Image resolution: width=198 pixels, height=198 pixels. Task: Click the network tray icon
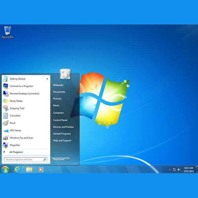[x=174, y=170]
